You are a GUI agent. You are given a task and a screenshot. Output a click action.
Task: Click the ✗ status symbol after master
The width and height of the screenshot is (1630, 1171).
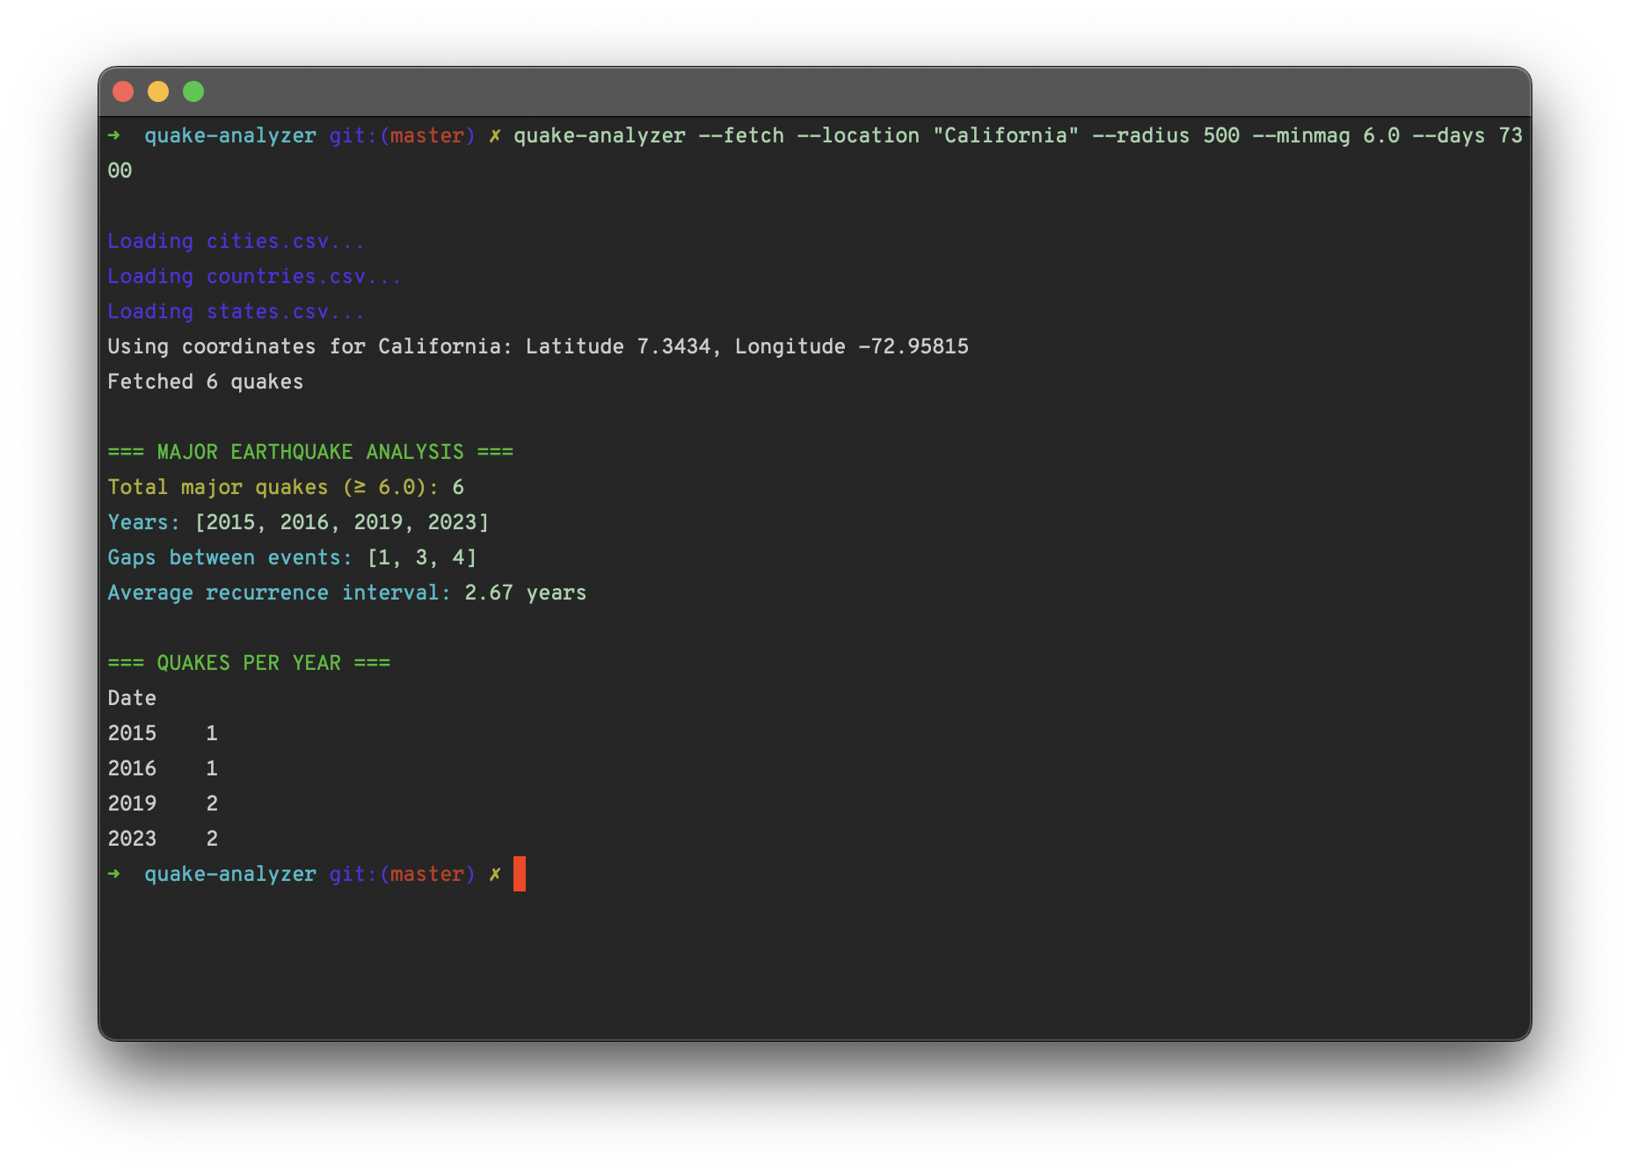tap(495, 135)
